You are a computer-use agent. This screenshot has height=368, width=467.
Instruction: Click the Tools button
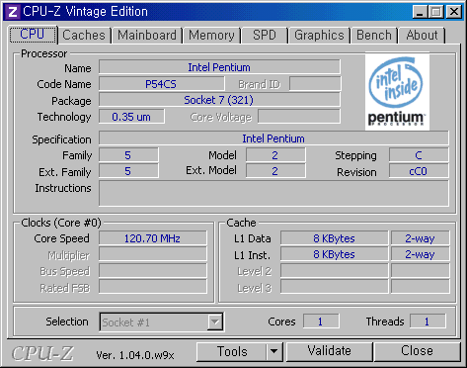[x=232, y=351]
